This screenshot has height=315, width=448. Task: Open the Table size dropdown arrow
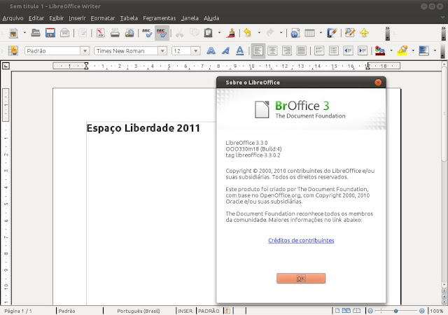pyautogui.click(x=321, y=33)
